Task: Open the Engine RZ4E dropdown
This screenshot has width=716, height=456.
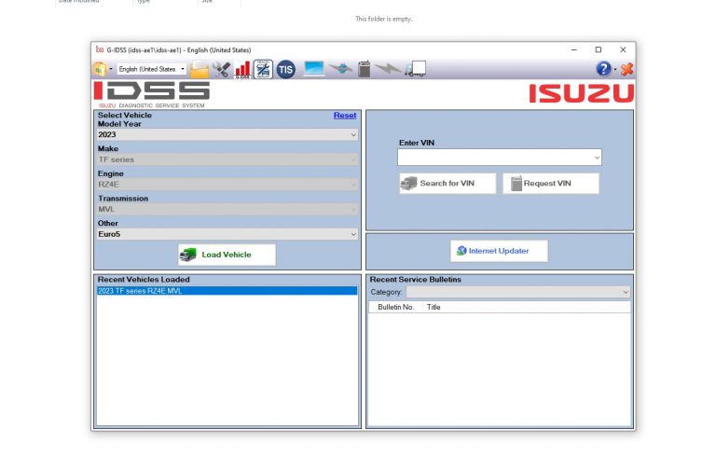Action: point(227,184)
